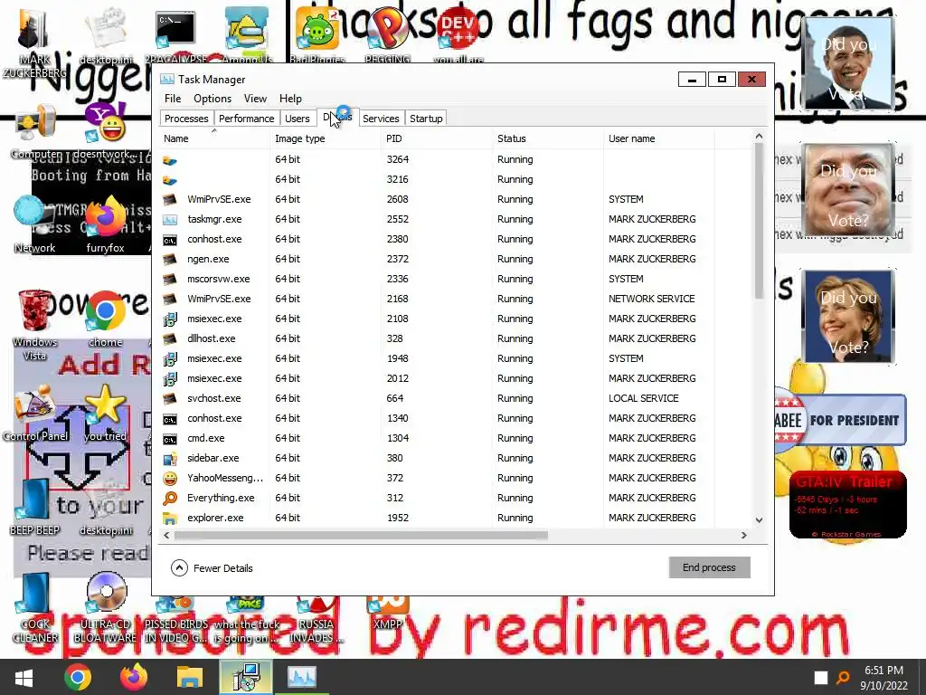
Task: Select the sidebar.exe process icon
Action: click(170, 458)
